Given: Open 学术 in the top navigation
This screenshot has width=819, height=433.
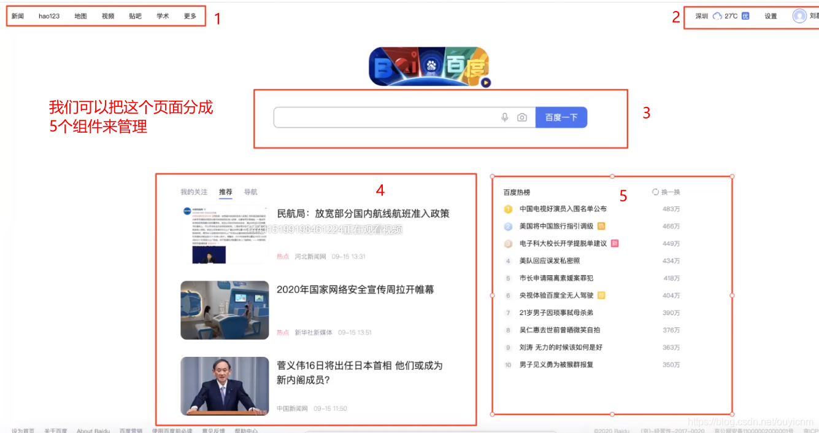Looking at the screenshot, I should click(163, 16).
